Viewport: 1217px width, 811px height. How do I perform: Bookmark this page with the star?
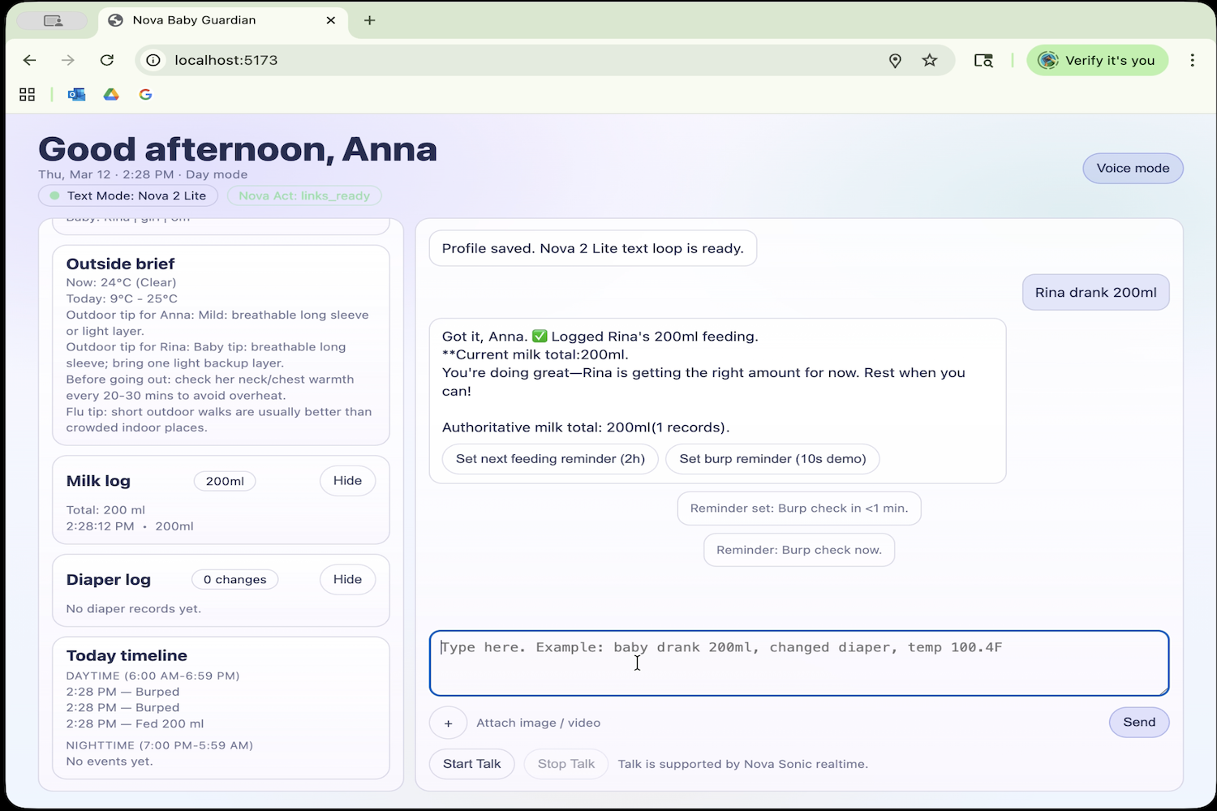(x=930, y=60)
